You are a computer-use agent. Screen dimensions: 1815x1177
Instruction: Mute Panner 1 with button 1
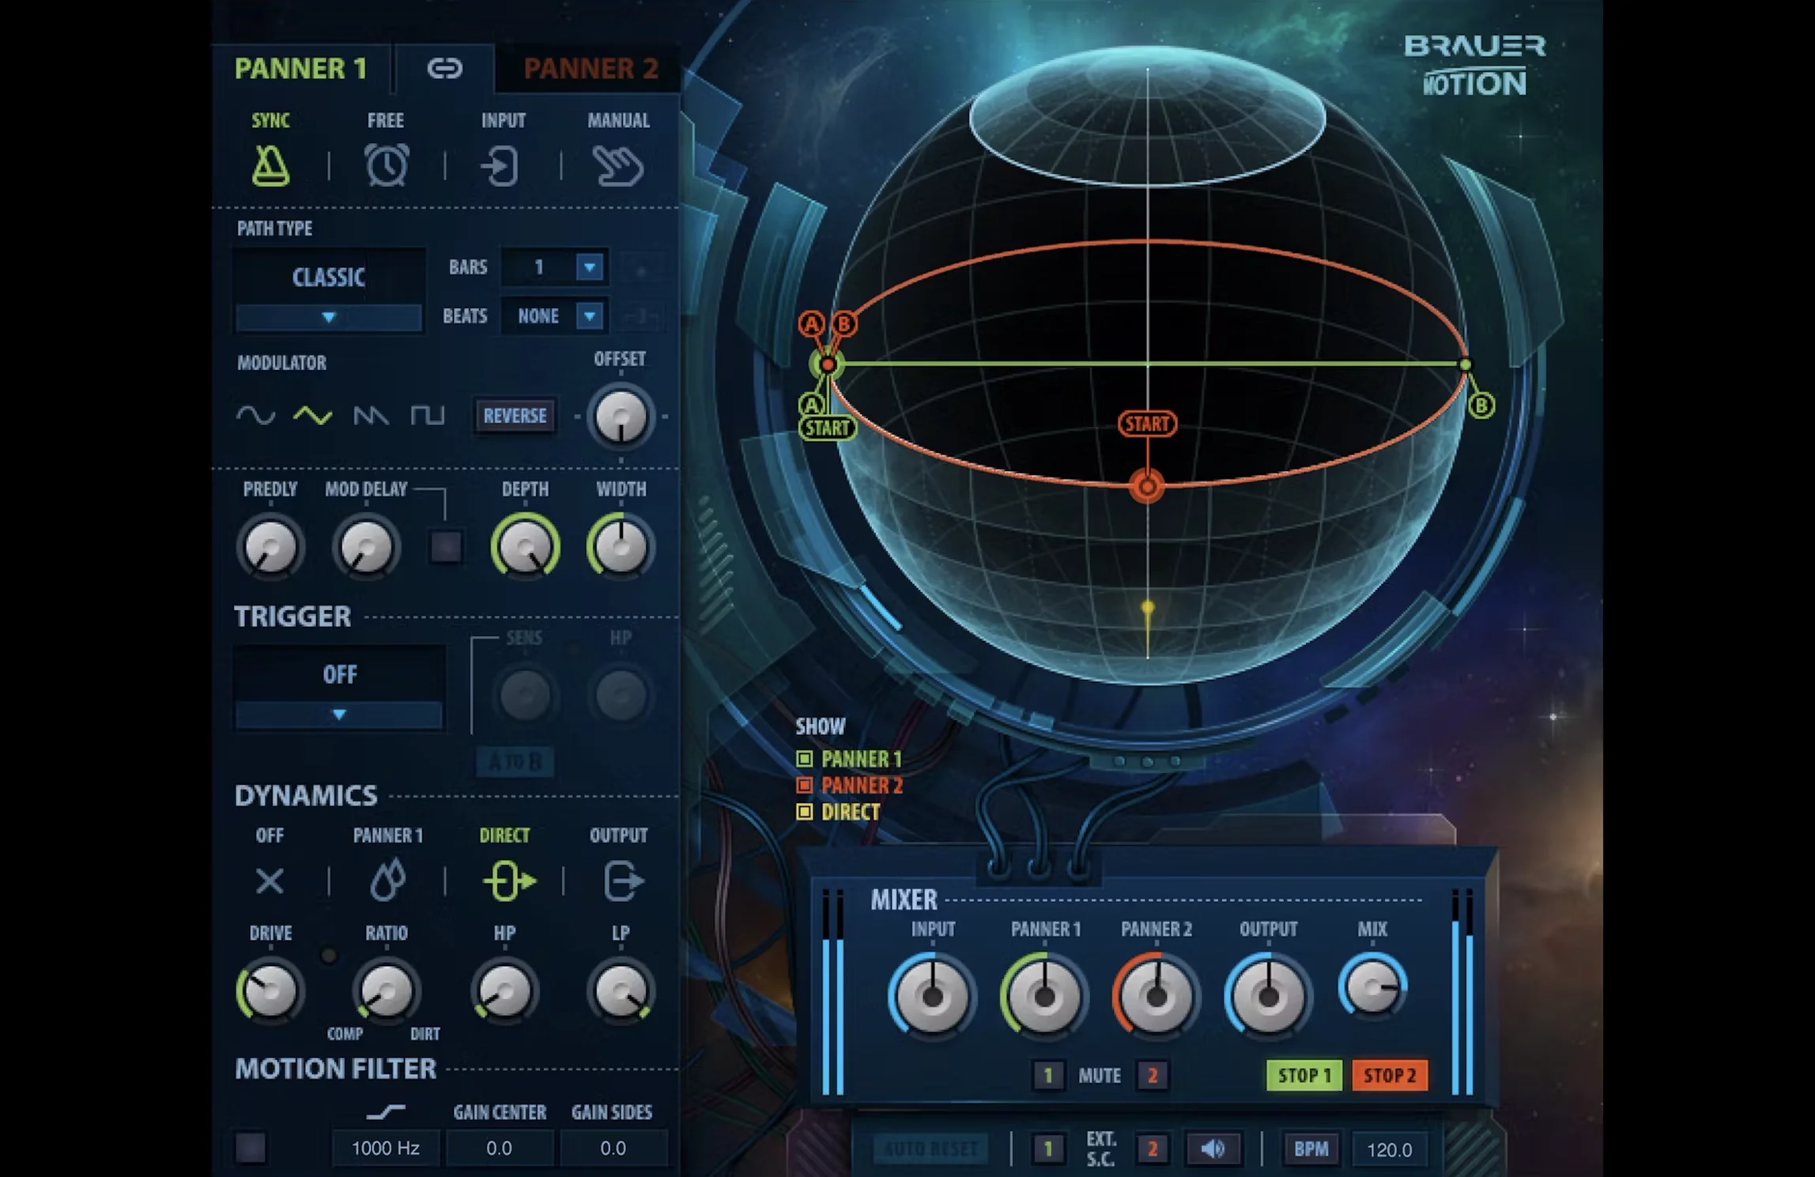click(1048, 1075)
